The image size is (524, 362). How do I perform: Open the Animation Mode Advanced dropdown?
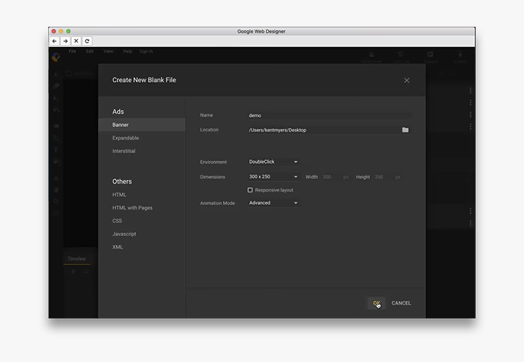(x=274, y=203)
